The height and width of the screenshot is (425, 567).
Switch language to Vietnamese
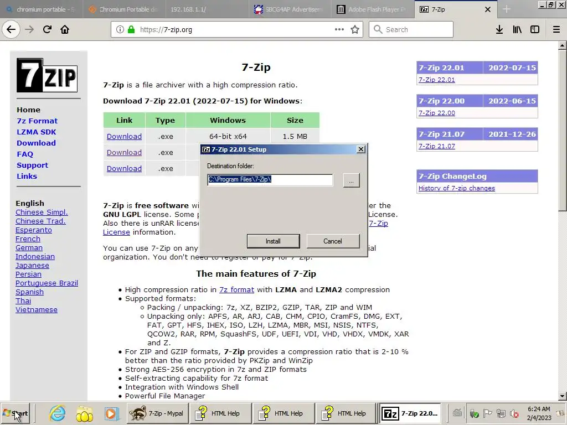[36, 310]
